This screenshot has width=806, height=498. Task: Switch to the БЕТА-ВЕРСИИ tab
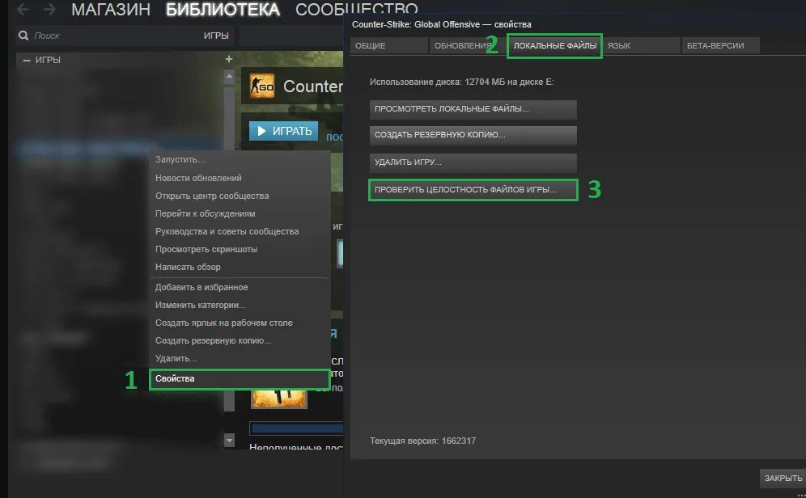point(720,46)
